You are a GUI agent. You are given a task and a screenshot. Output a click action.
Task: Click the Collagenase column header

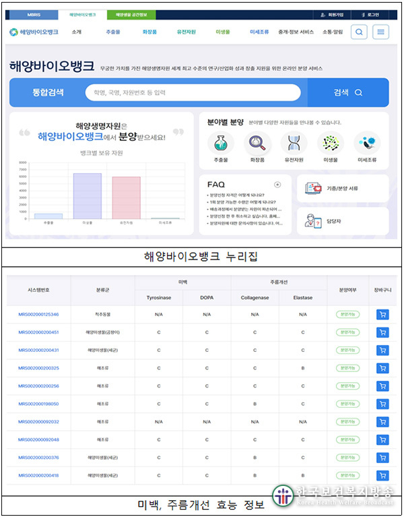coord(255,297)
